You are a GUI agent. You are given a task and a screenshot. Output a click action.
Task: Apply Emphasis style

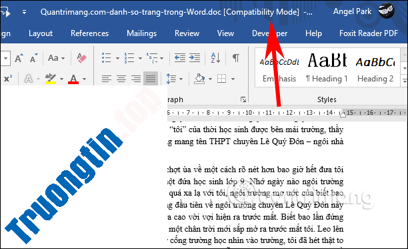279,67
